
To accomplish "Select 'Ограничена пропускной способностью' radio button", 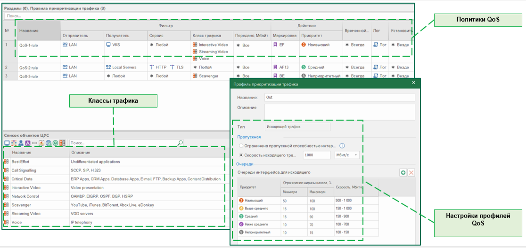I will click(241, 146).
